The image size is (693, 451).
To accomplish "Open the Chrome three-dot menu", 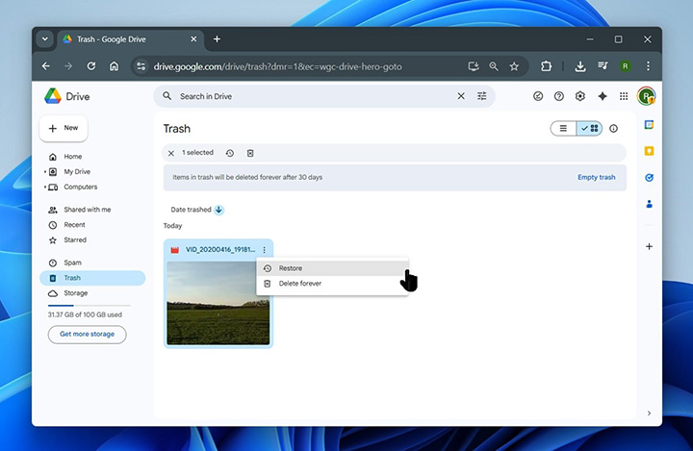I will [648, 66].
